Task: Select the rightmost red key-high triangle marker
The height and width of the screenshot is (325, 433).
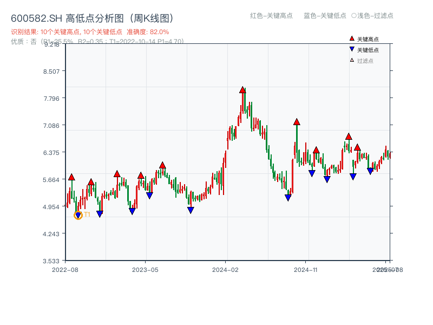Action: [x=357, y=146]
